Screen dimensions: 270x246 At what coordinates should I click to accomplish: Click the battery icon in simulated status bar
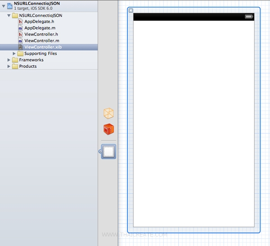tap(249, 17)
